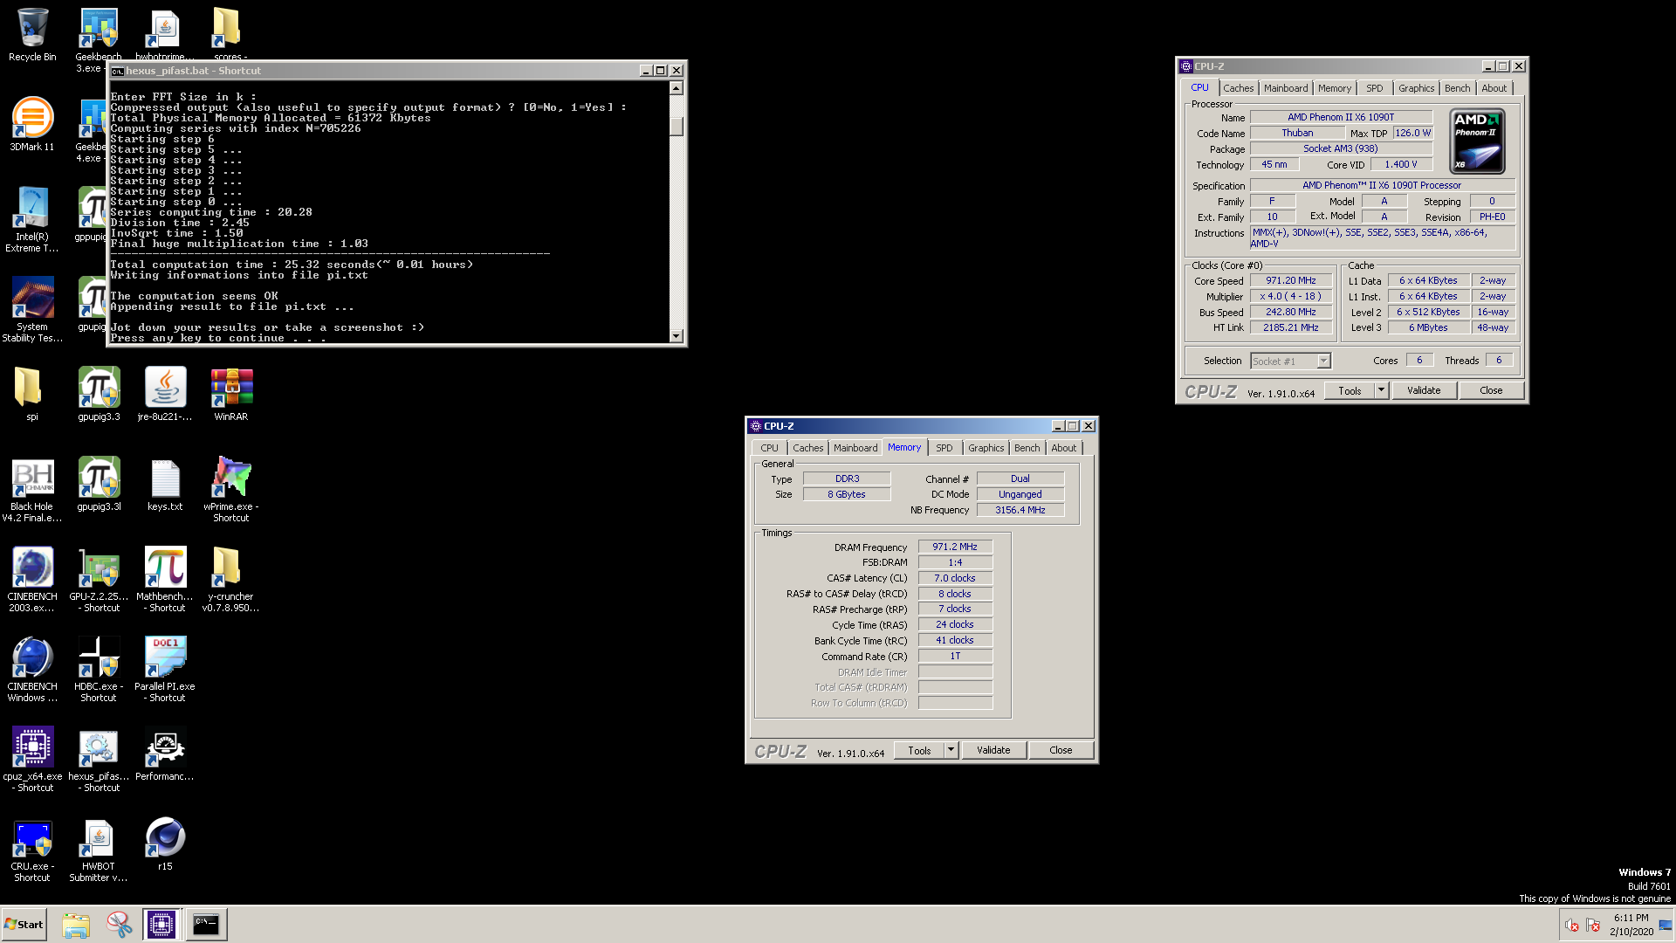Click Tools button in CPU tab window
Screen dimensions: 1676x943
click(x=1350, y=390)
